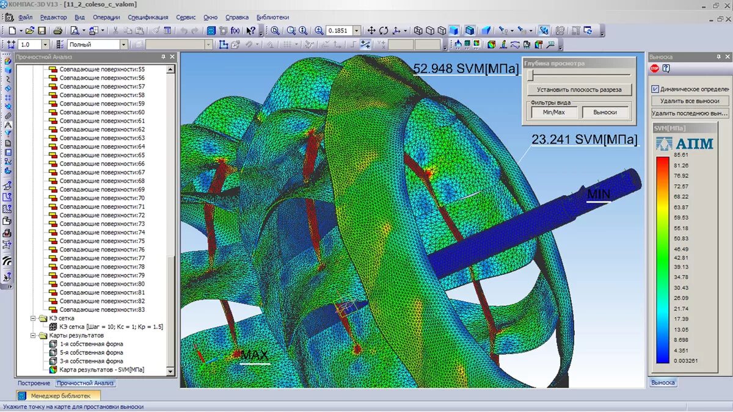Click the Удалить последнюю вын... button
Image resolution: width=733 pixels, height=412 pixels.
click(x=690, y=114)
